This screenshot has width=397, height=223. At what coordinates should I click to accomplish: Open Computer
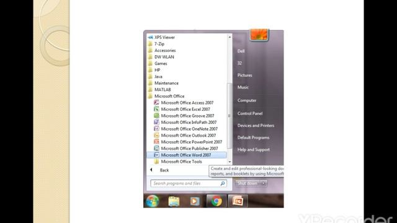[x=247, y=100]
